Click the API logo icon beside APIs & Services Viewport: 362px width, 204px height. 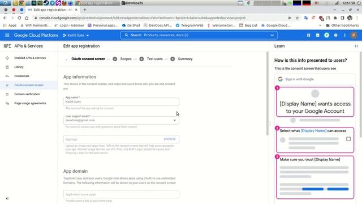pyautogui.click(x=7, y=46)
